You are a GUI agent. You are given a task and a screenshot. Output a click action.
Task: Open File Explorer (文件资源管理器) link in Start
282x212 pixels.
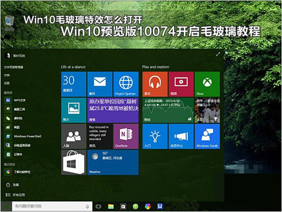coord(14,67)
